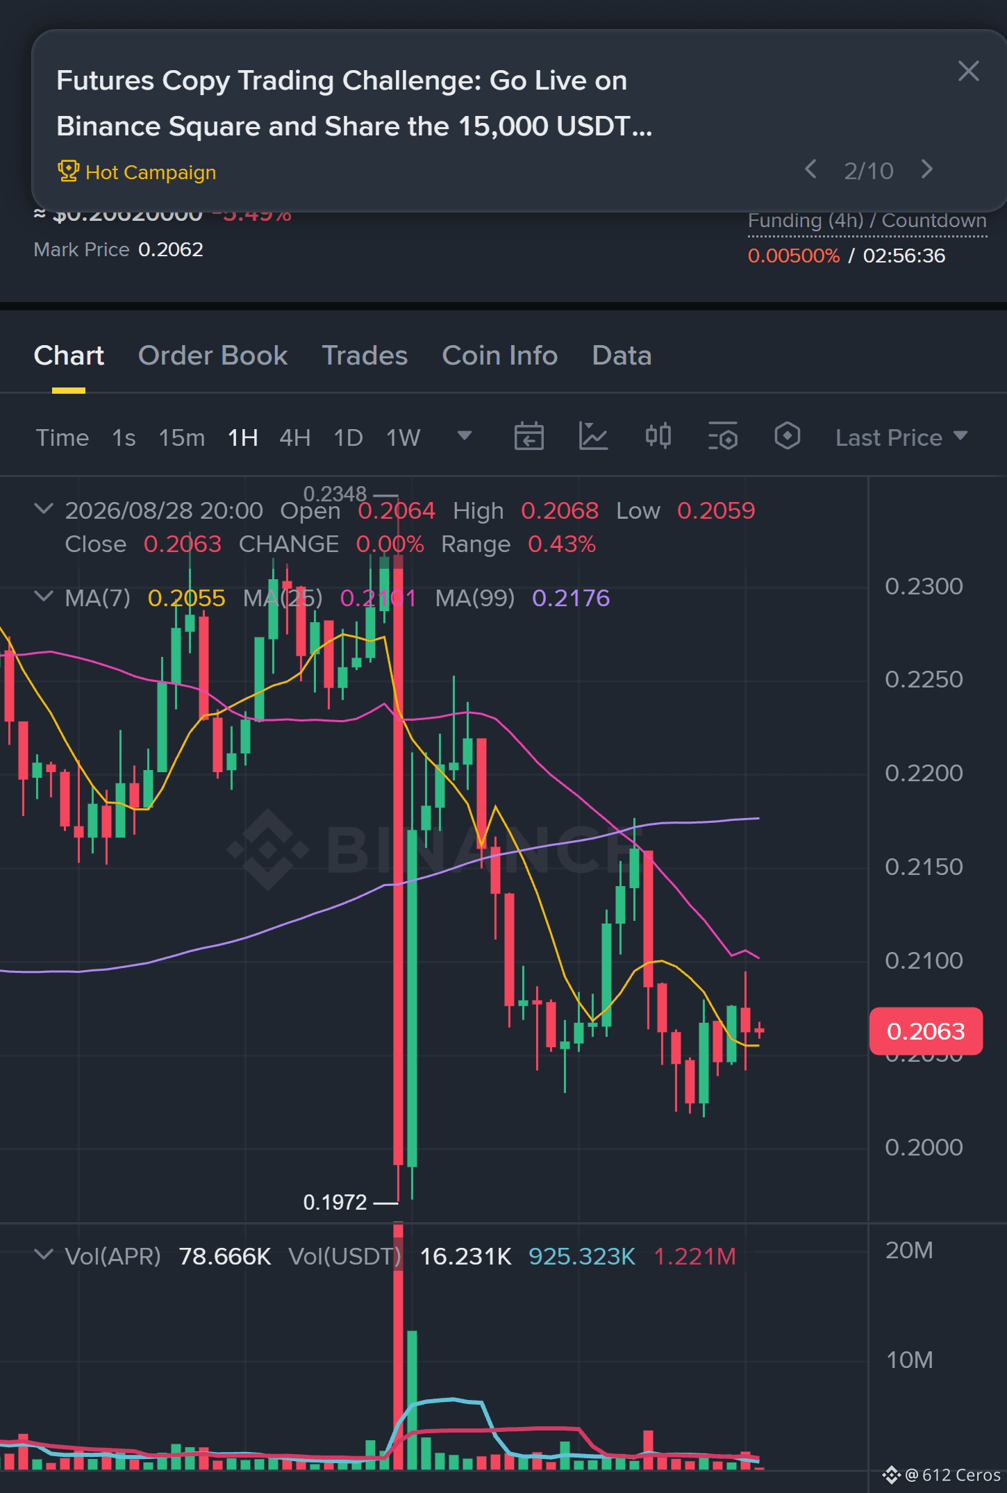Open the Futures Copy Trading Challenge announcement

coord(354,103)
